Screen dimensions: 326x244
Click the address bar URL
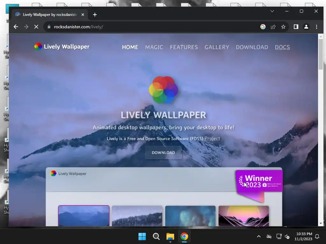coord(78,27)
